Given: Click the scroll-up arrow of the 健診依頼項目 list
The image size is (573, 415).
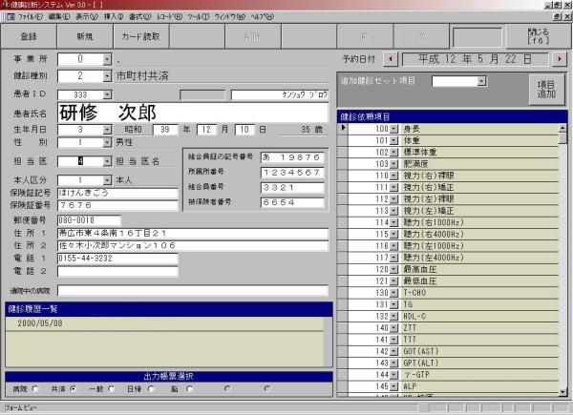Looking at the screenshot, I should coord(562,128).
